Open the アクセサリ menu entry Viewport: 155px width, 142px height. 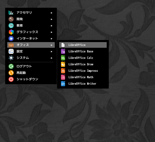(x=31, y=13)
